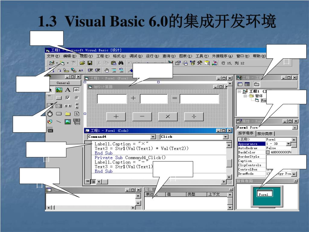Click the + button on the form

click(x=116, y=117)
